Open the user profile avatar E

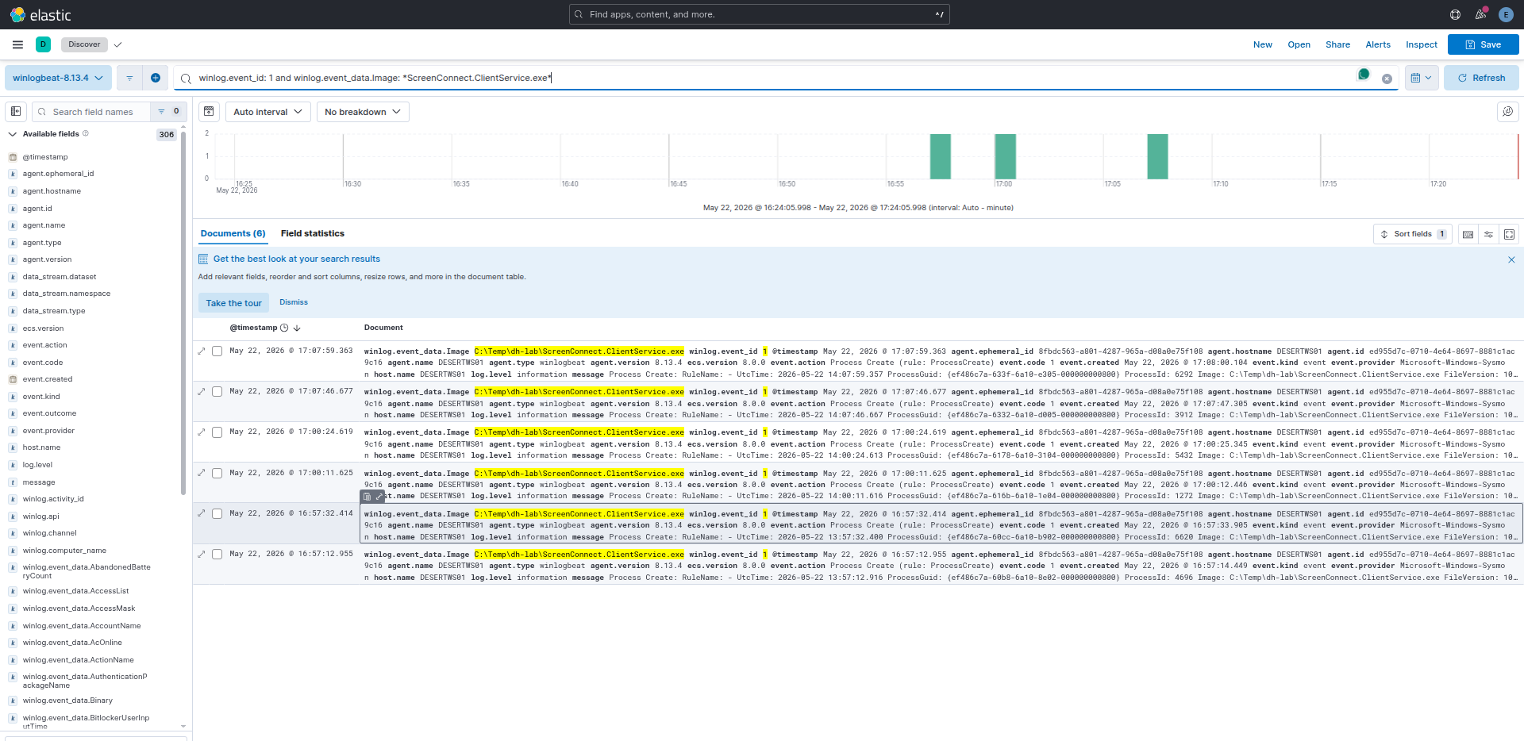[x=1505, y=14]
